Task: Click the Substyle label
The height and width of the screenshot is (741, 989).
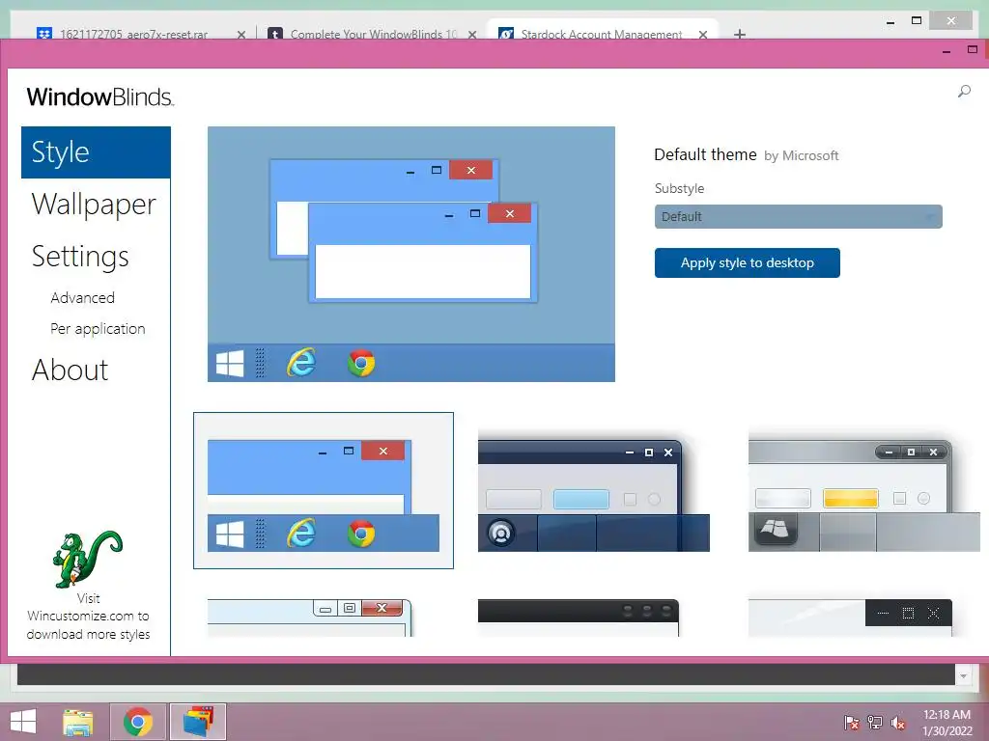Action: (679, 188)
